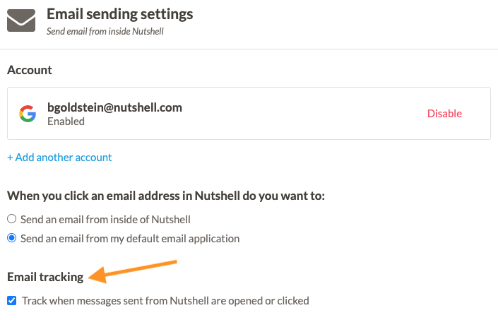
Task: Click the empty middle area of the account card
Action: 302,114
